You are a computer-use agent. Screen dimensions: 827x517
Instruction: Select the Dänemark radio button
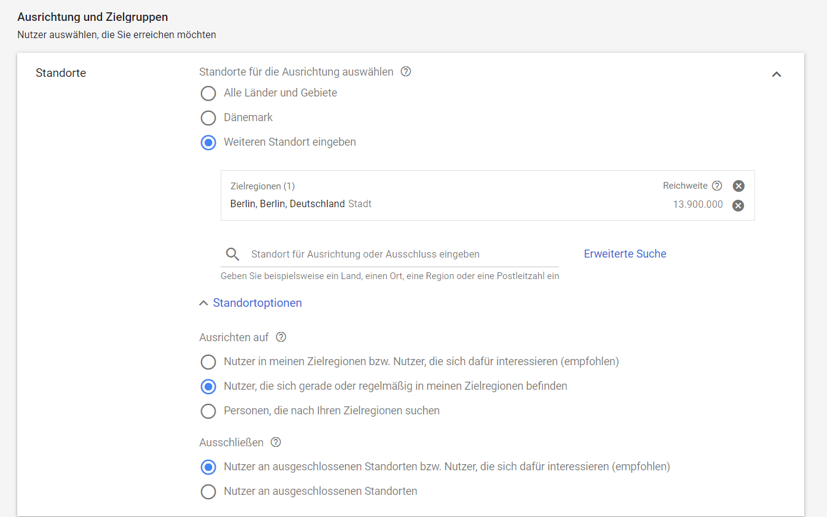tap(208, 118)
